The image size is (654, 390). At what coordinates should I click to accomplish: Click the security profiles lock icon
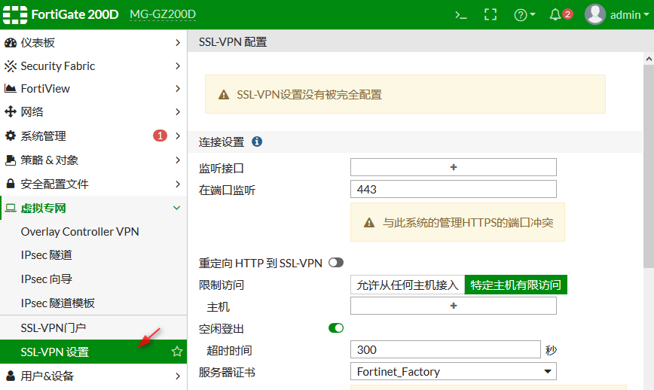[x=11, y=184]
